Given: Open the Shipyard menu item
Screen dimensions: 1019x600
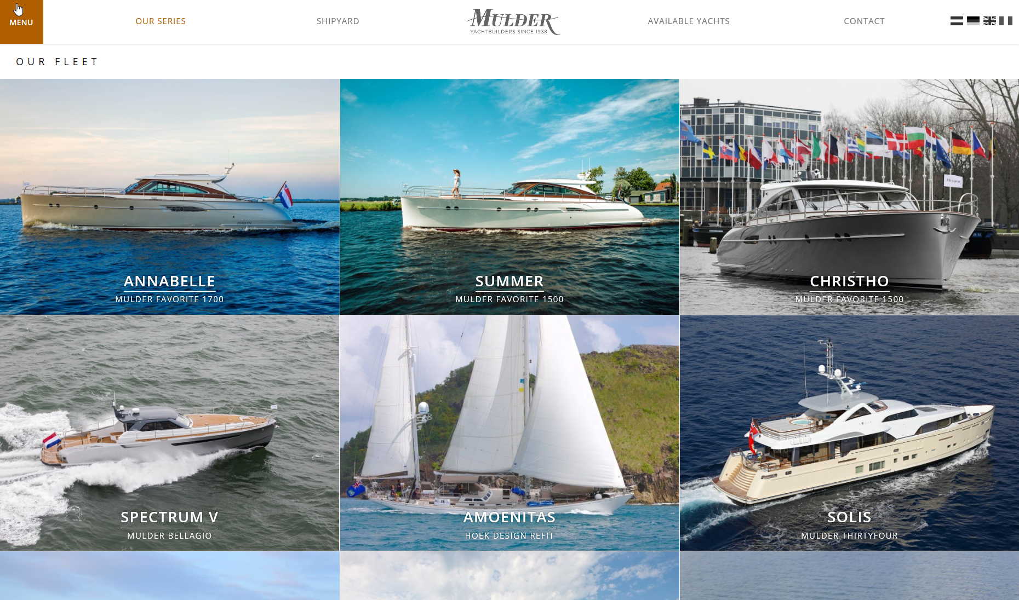Looking at the screenshot, I should pos(338,21).
